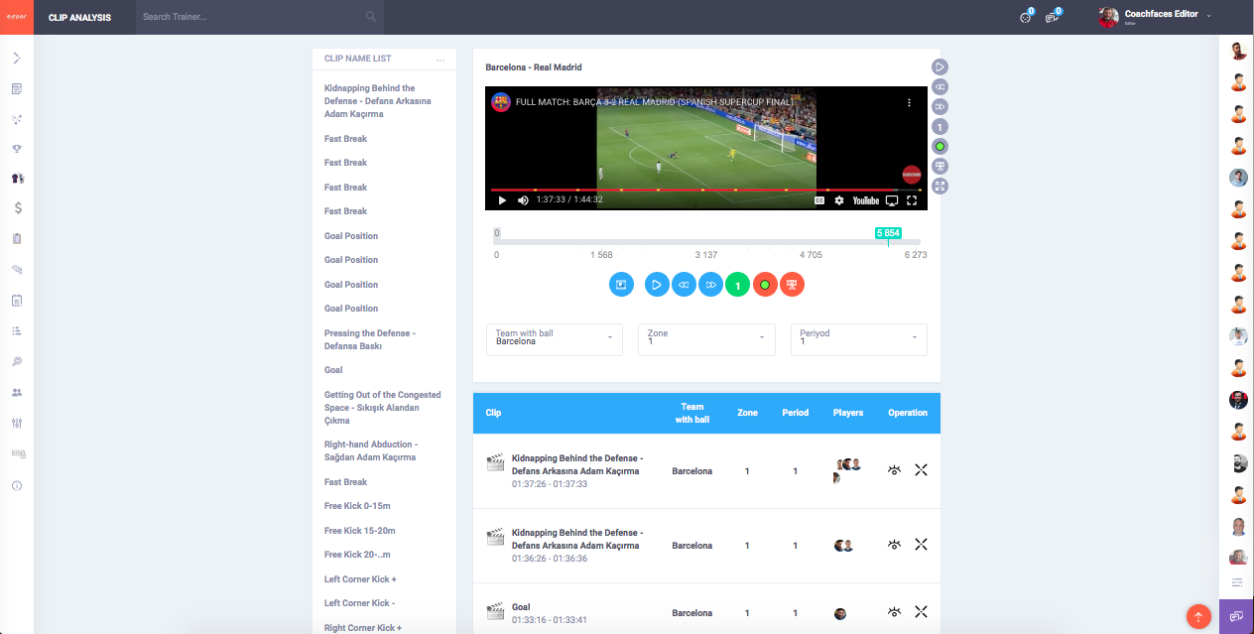Click the blue play button below the timeline
This screenshot has height=634, width=1254.
(x=657, y=285)
